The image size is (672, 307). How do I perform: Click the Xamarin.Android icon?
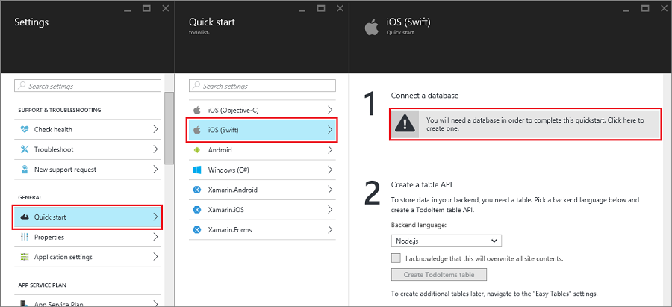[x=197, y=190]
